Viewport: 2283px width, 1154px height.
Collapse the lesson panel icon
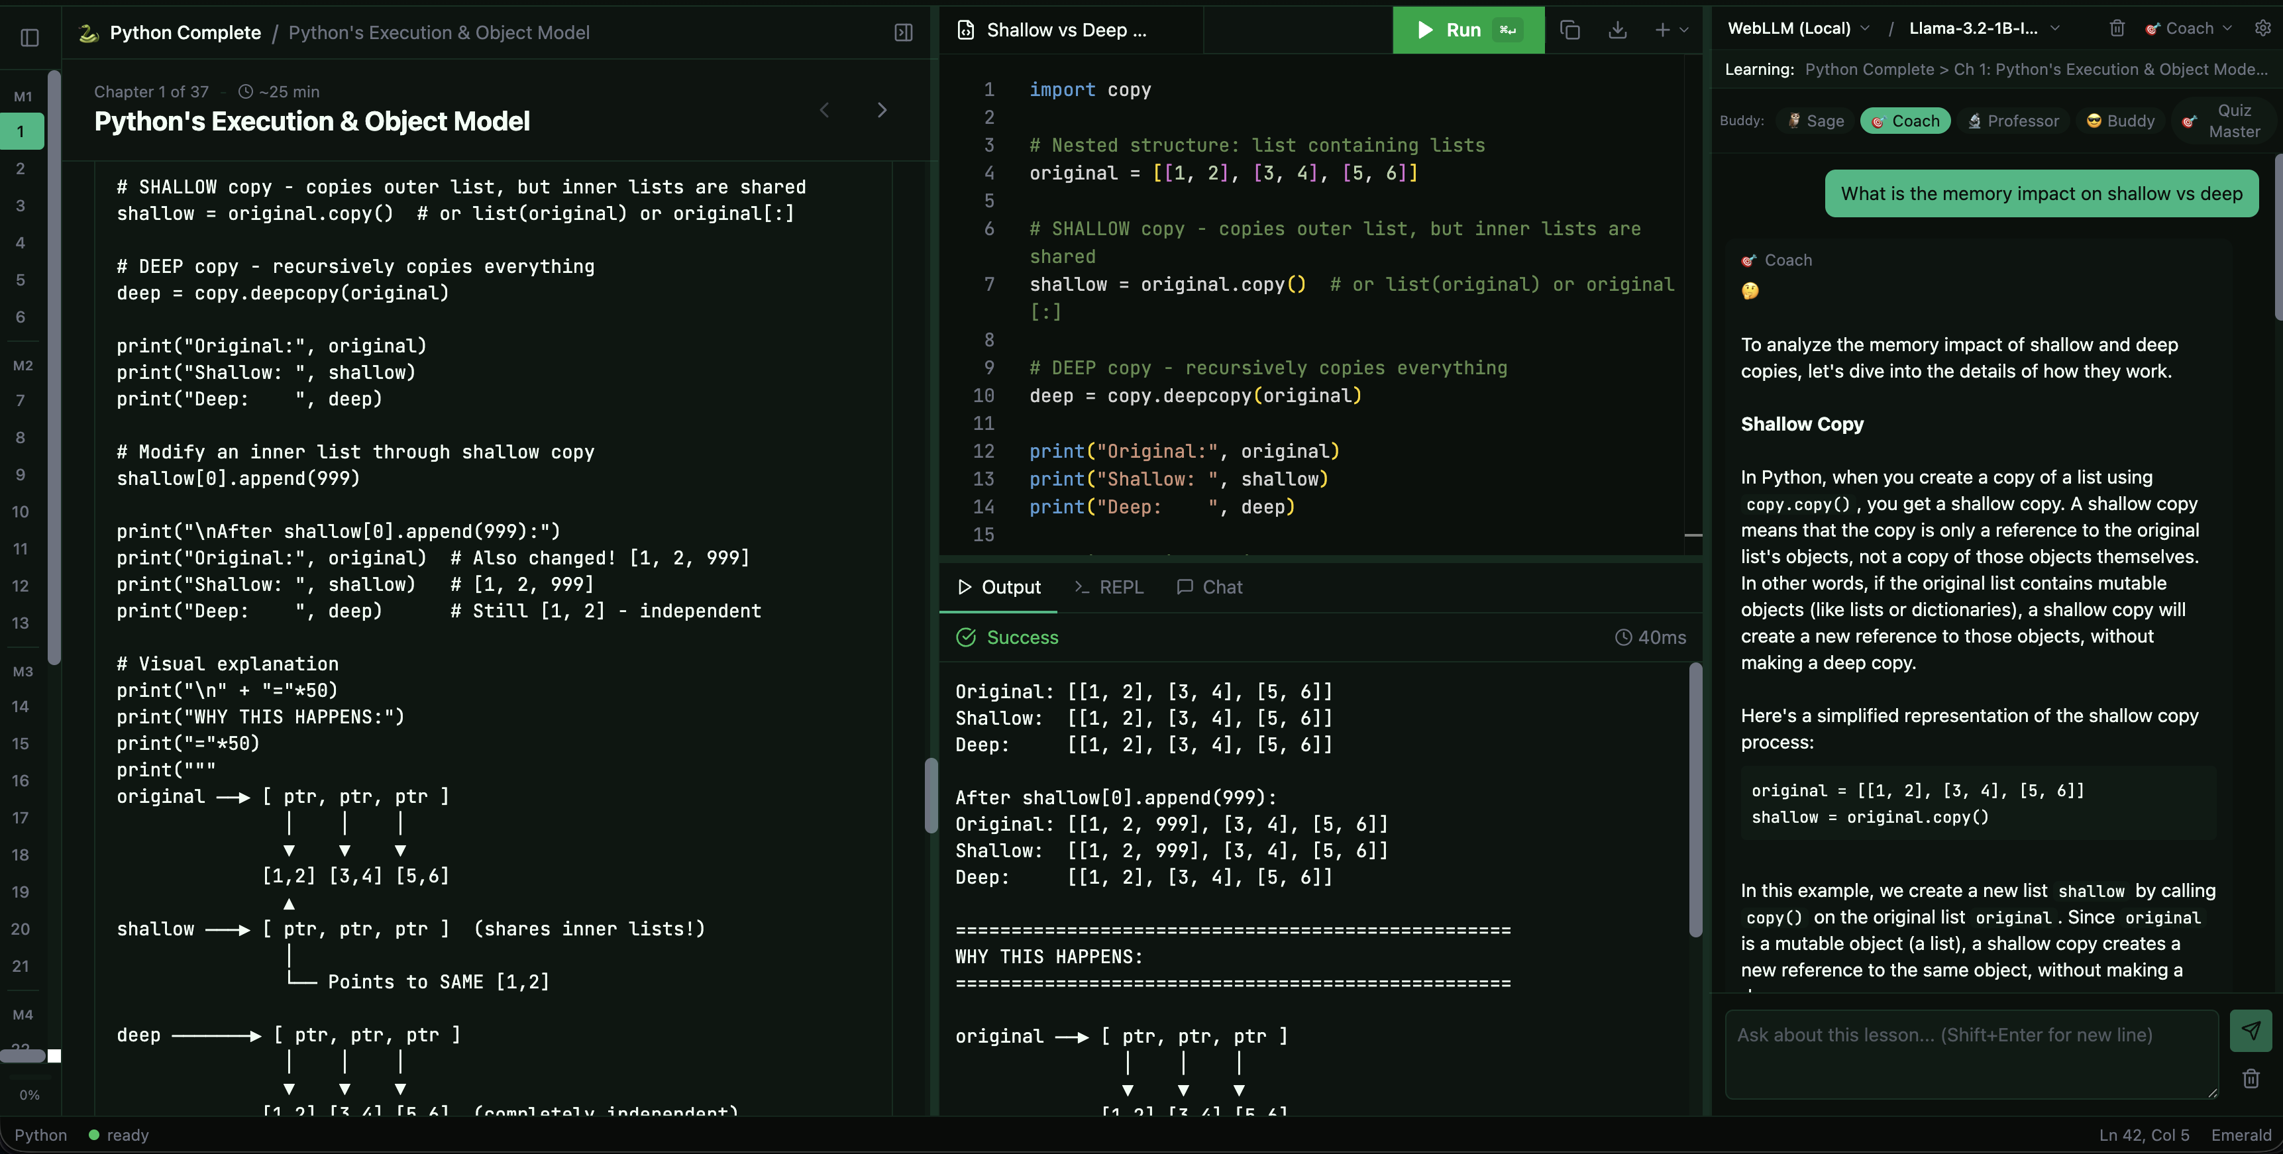pyautogui.click(x=903, y=33)
